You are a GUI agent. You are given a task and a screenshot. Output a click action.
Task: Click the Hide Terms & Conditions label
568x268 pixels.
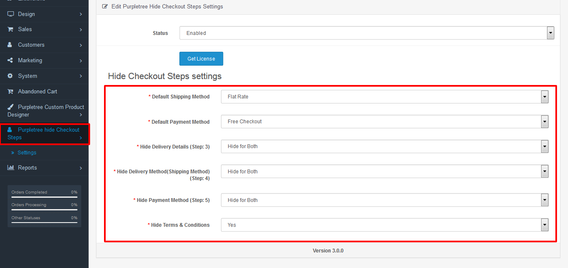tap(180, 225)
